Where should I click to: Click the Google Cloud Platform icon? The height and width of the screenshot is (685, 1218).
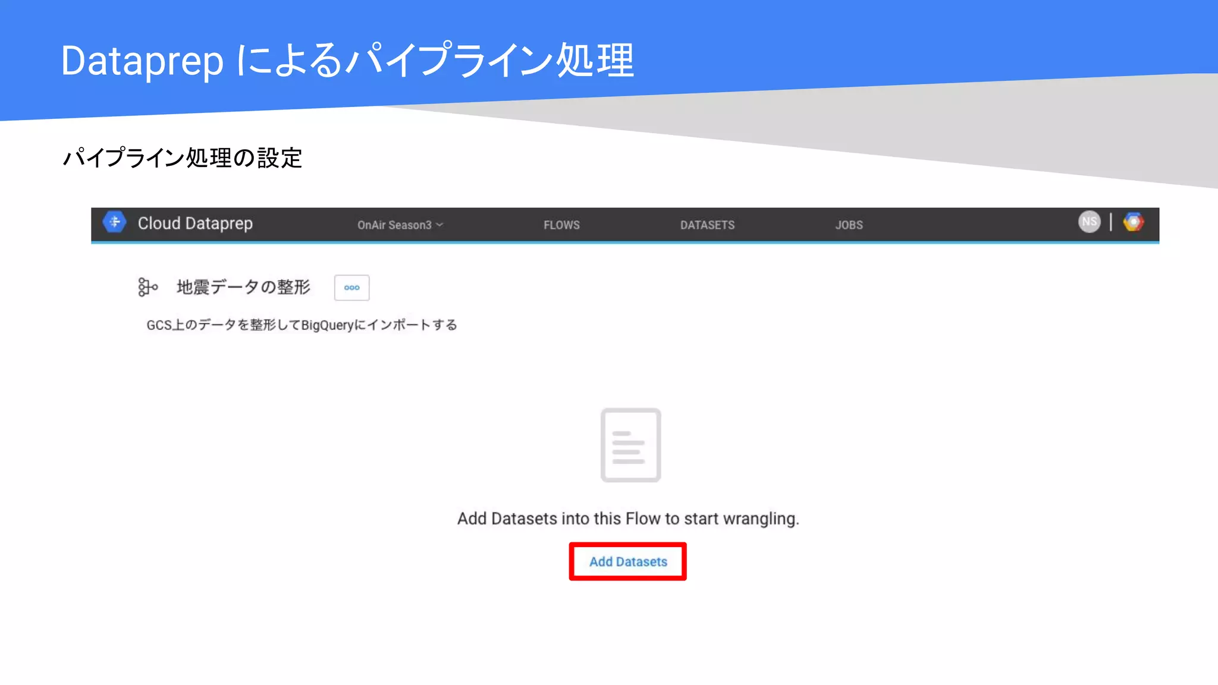1133,222
